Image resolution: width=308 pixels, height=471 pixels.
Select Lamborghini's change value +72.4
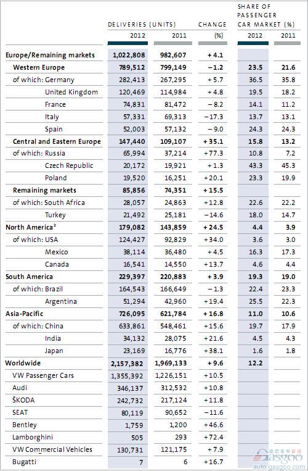coord(213,437)
